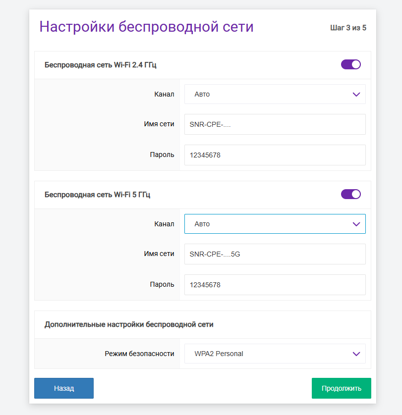Click the chevron arrow in 5 ГГц Канал field
Viewport: 402px width, 415px height.
click(x=356, y=224)
